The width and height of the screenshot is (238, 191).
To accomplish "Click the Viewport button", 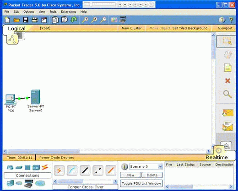I will [x=225, y=28].
